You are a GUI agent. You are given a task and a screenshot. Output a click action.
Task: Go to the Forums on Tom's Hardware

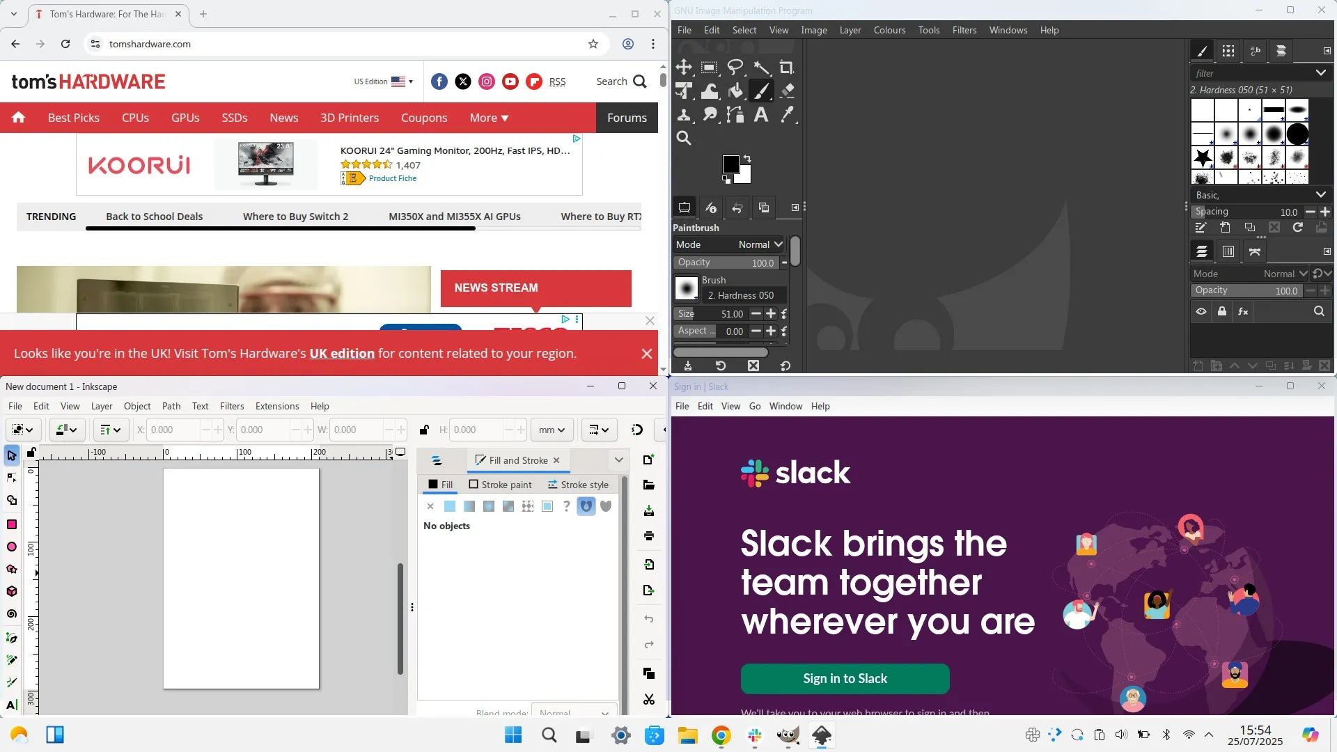coord(627,118)
